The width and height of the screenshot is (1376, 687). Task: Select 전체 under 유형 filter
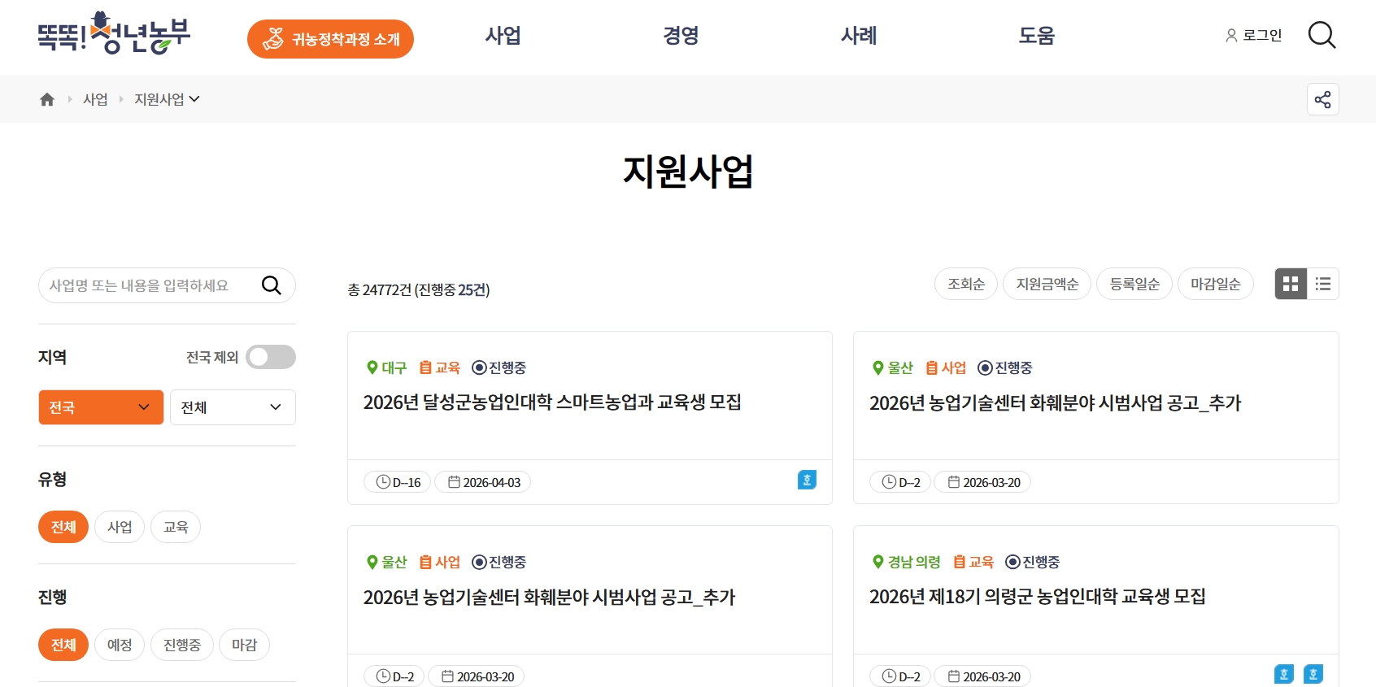(63, 527)
